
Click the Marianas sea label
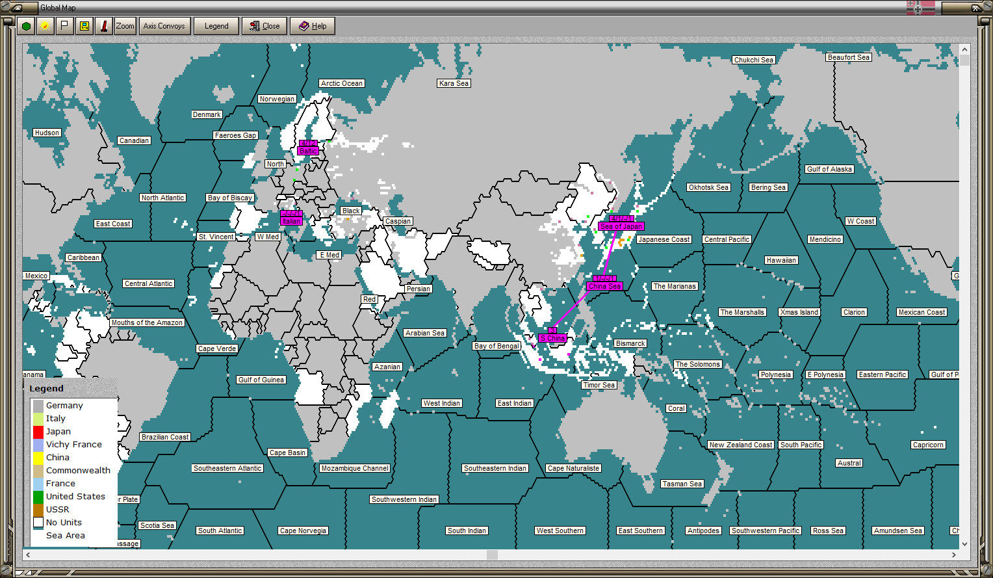coord(675,286)
